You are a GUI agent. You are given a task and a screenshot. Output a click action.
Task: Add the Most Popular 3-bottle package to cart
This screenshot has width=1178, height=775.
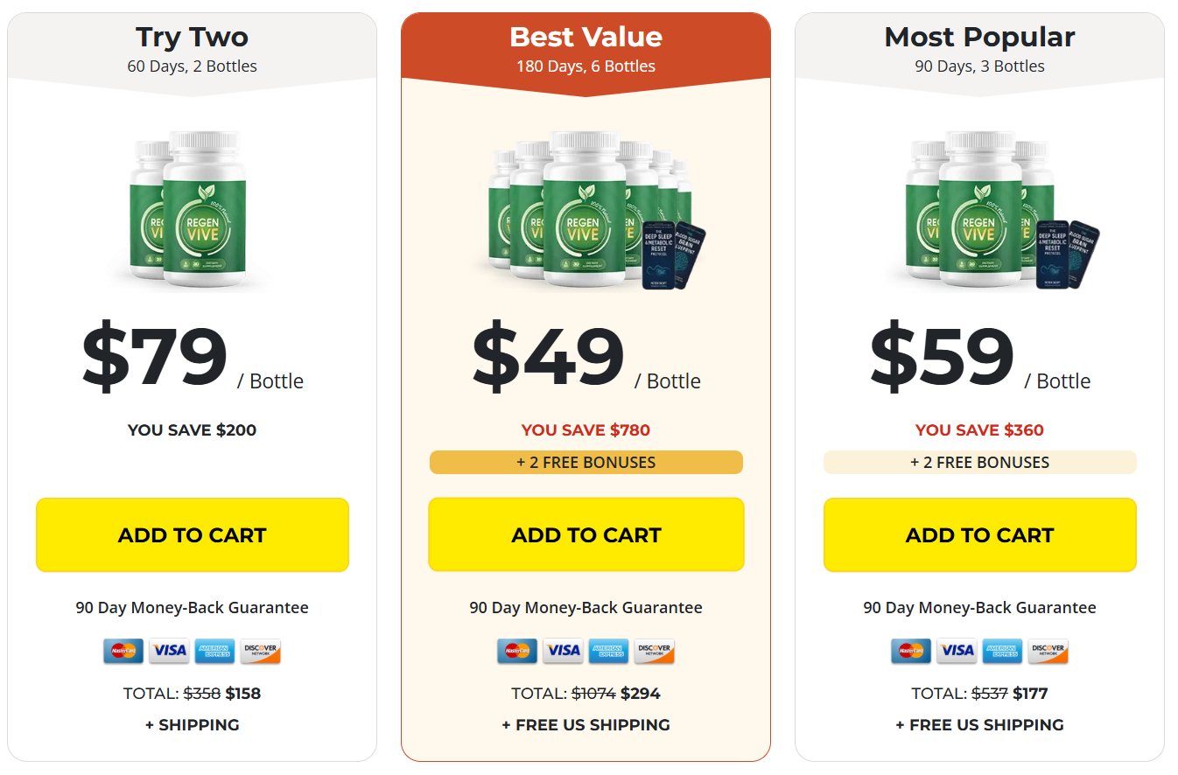[980, 535]
